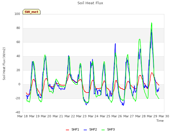
Task: Click the Mar 21 x-axis tick label
Action: [58, 116]
